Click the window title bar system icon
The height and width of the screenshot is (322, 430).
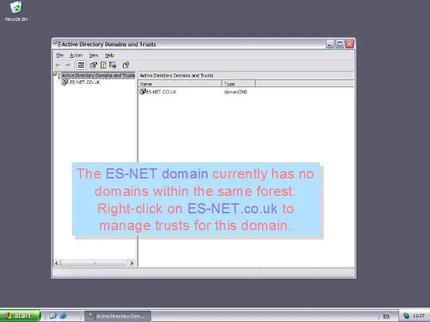coord(57,44)
